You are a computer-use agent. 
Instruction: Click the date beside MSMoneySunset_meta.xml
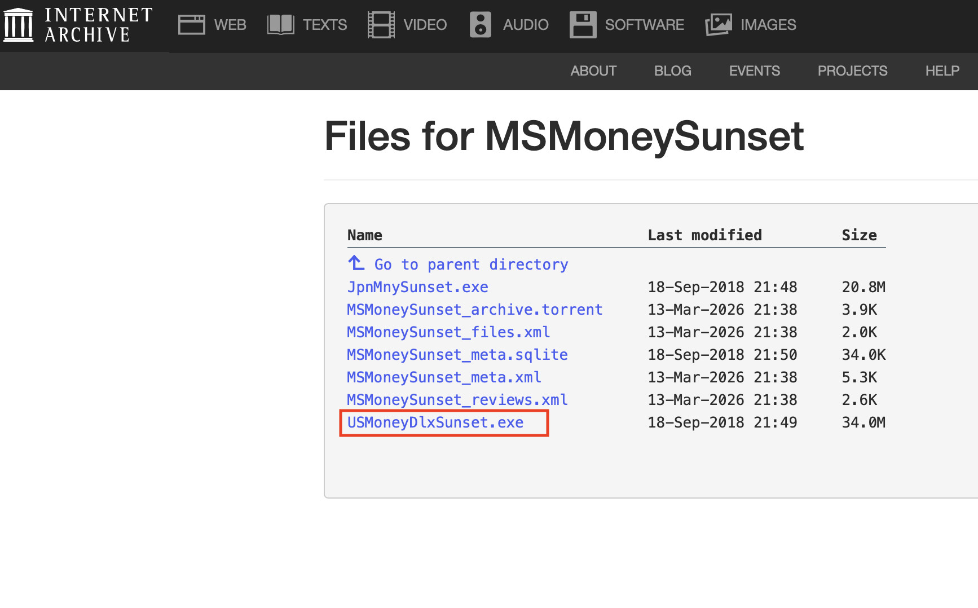(x=723, y=377)
